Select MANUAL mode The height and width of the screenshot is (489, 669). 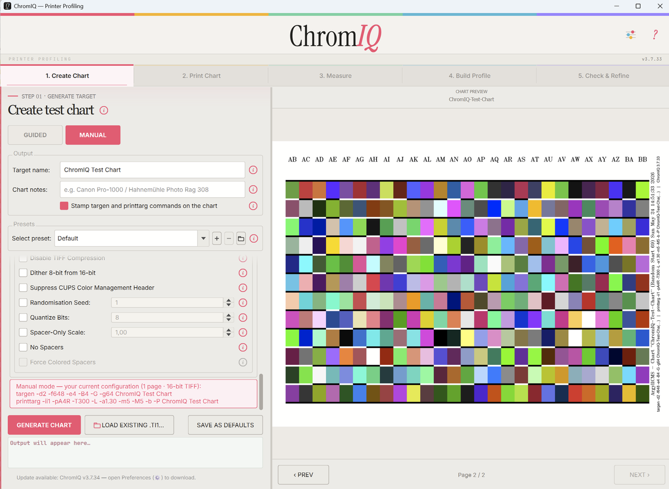(x=93, y=135)
